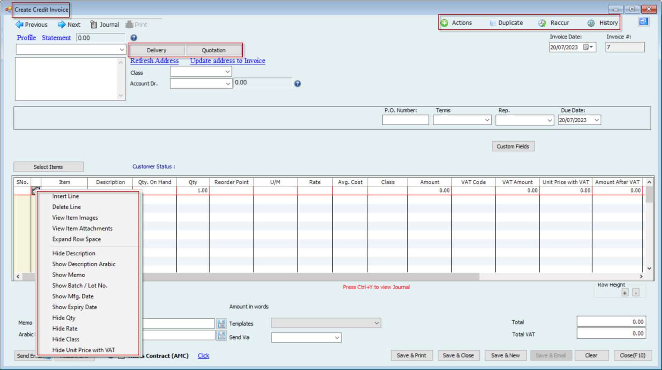Screen dimensions: 662x370
Task: Choose Insert Line from context menu
Action: [x=66, y=196]
